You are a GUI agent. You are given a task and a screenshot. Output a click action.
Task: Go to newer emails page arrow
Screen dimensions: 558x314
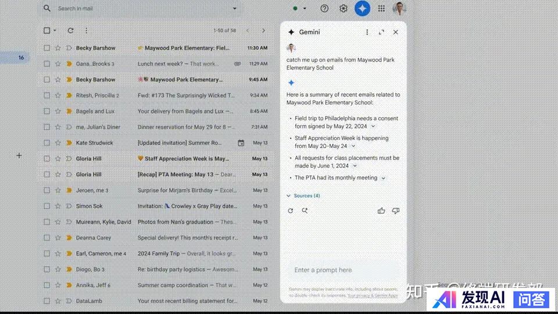(x=248, y=31)
